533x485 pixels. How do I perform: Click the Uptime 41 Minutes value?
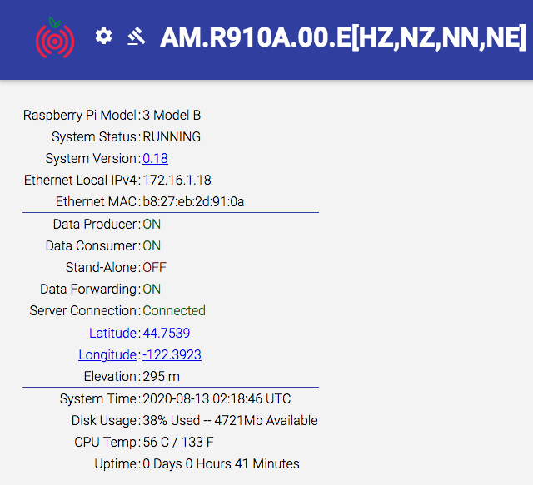221,464
